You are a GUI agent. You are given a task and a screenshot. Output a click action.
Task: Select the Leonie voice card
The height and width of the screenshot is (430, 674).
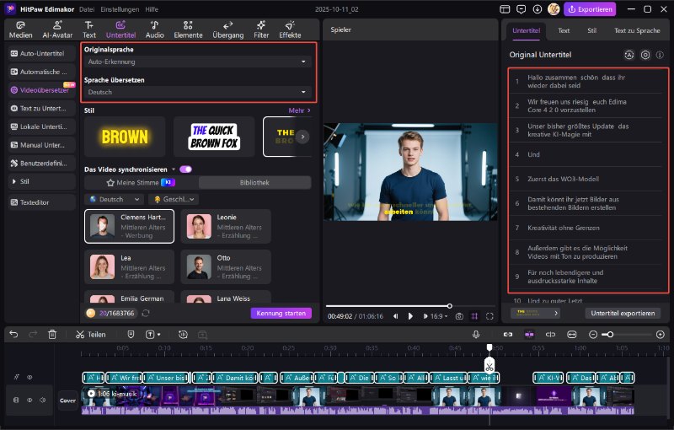click(x=223, y=227)
